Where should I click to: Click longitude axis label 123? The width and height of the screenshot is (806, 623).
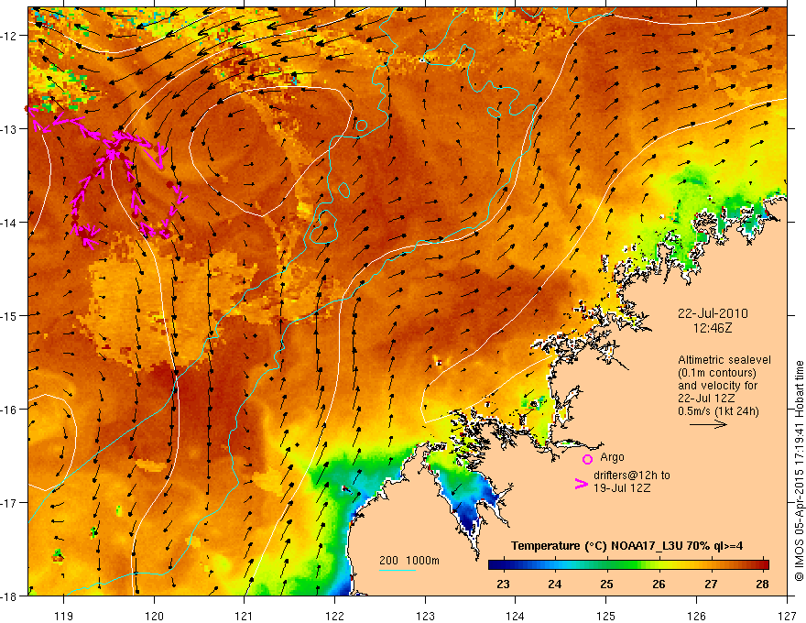(x=425, y=616)
